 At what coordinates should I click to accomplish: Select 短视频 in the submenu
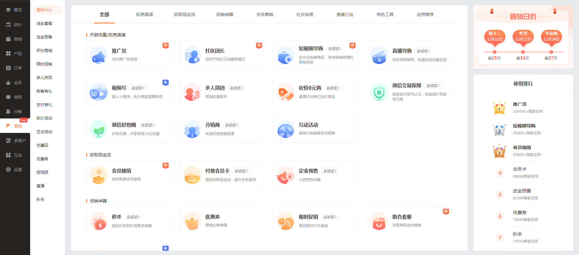click(x=43, y=172)
